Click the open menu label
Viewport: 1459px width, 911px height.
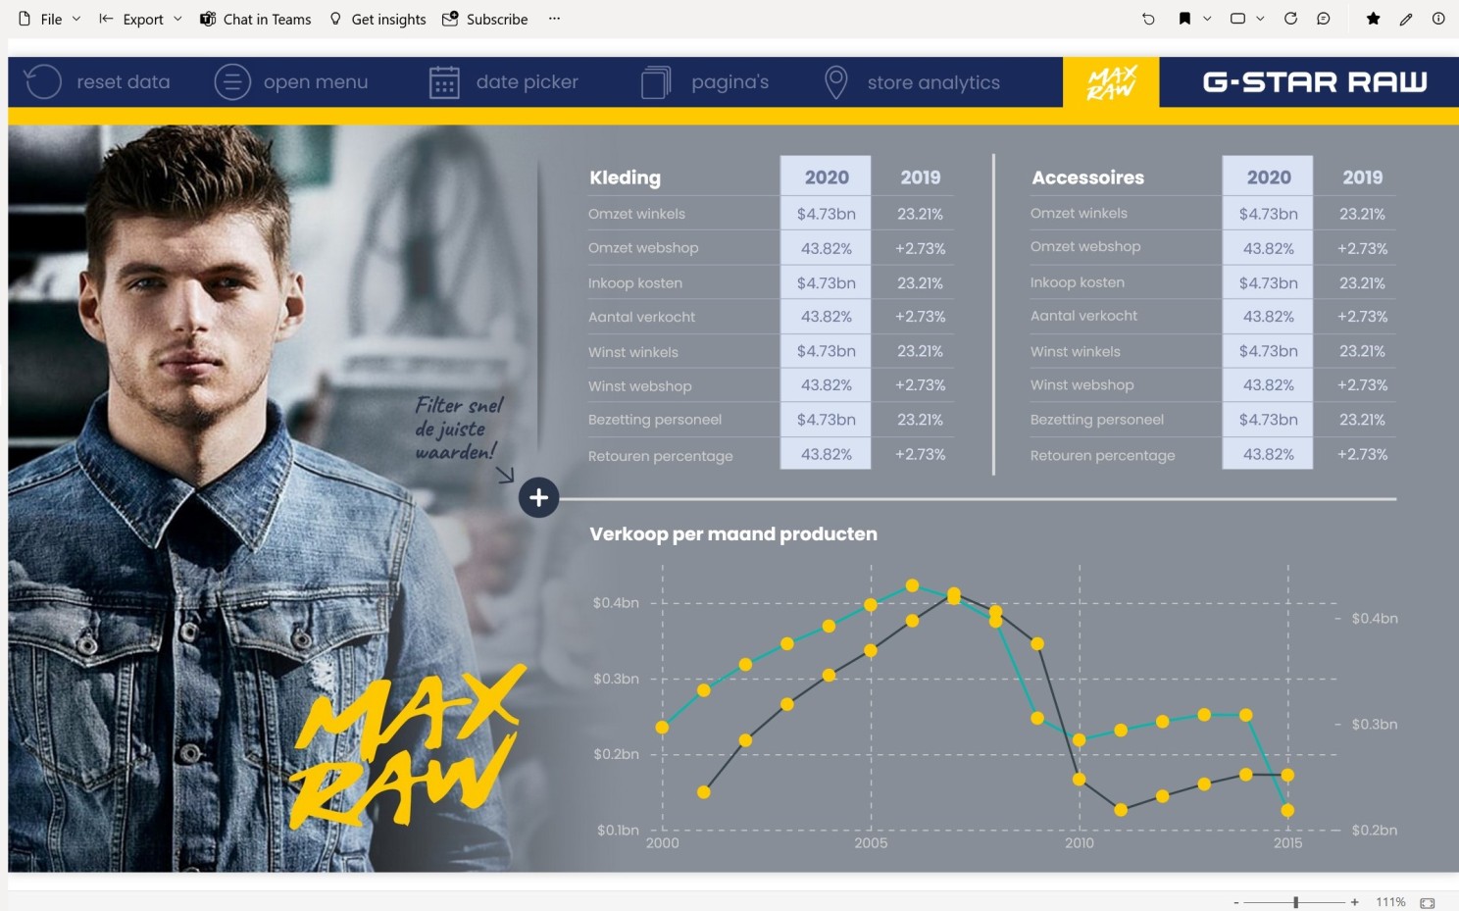click(316, 82)
